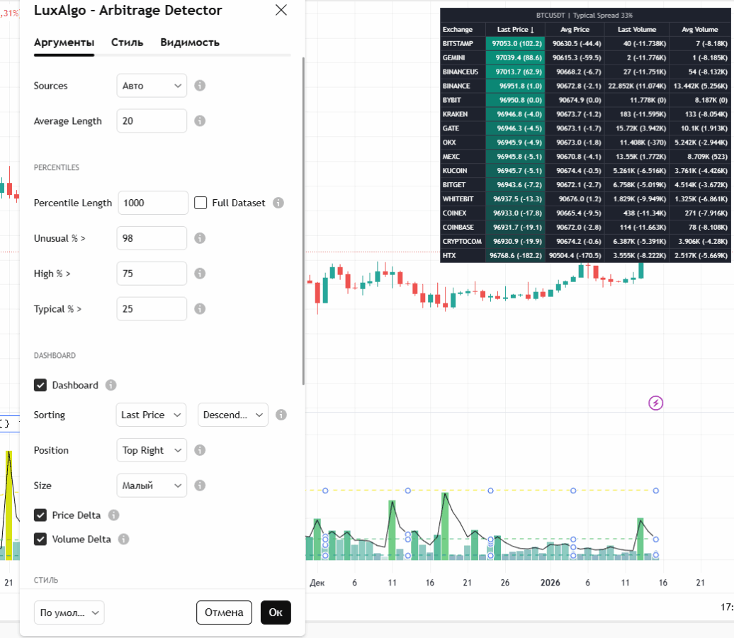Screen dimensions: 734x638
Task: Click the Percentile Length input field
Action: pos(153,203)
